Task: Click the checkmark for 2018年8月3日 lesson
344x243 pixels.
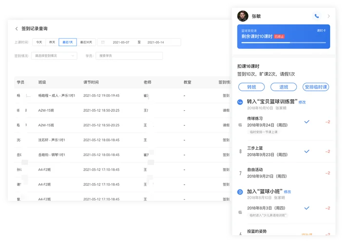Action: 306,208
